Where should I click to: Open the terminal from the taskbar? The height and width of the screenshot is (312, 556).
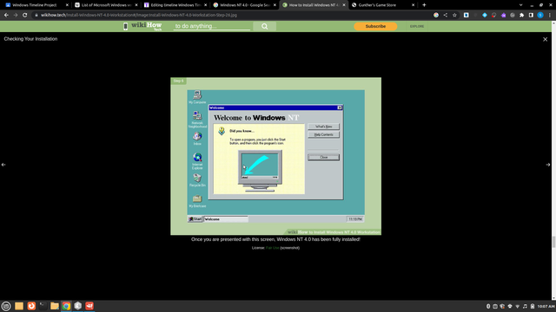click(x=43, y=306)
